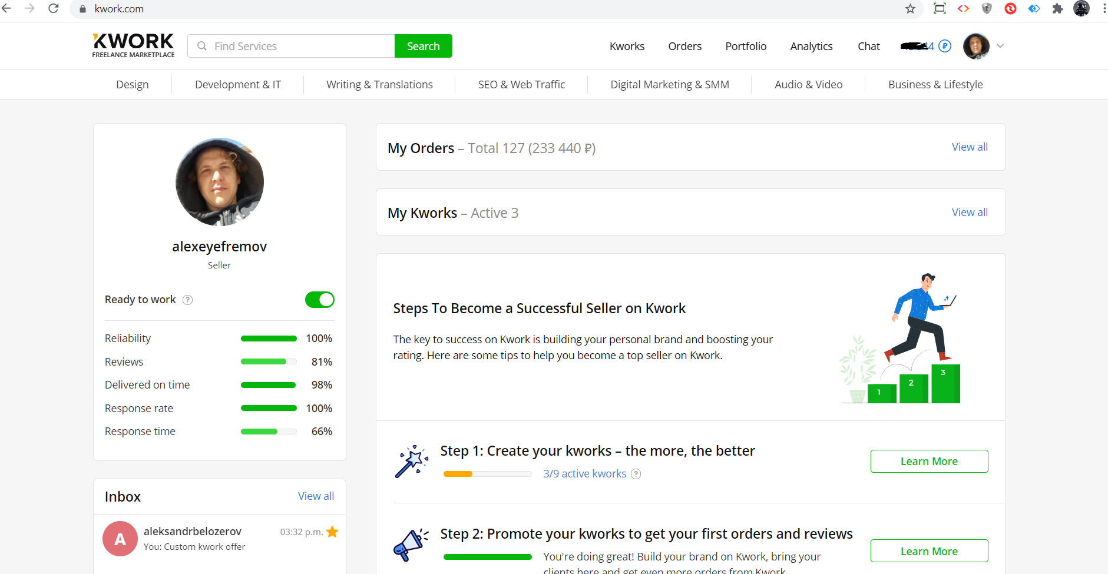The width and height of the screenshot is (1108, 574).
Task: Click View all in Inbox
Action: [x=316, y=496]
